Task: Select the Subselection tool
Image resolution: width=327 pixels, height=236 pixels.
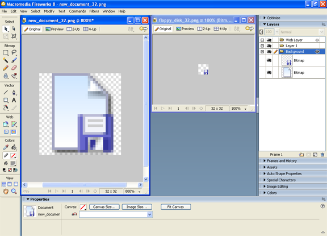Action: click(x=14, y=28)
